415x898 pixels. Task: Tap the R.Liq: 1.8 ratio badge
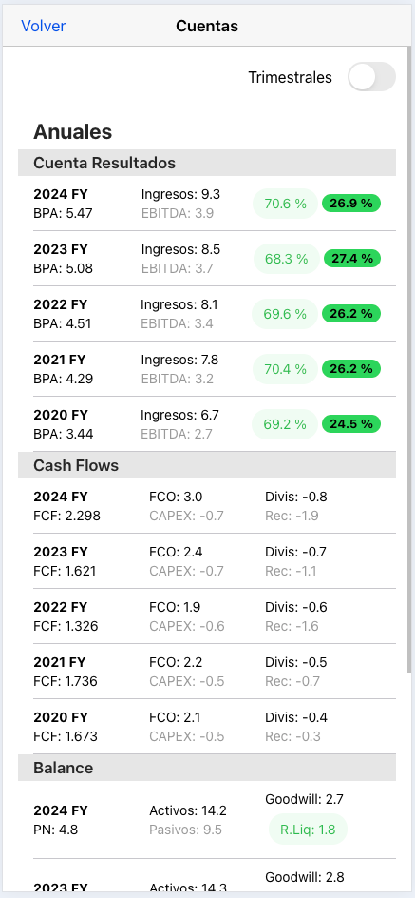pos(308,830)
